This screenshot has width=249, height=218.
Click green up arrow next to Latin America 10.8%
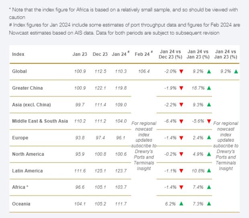click(209, 171)
